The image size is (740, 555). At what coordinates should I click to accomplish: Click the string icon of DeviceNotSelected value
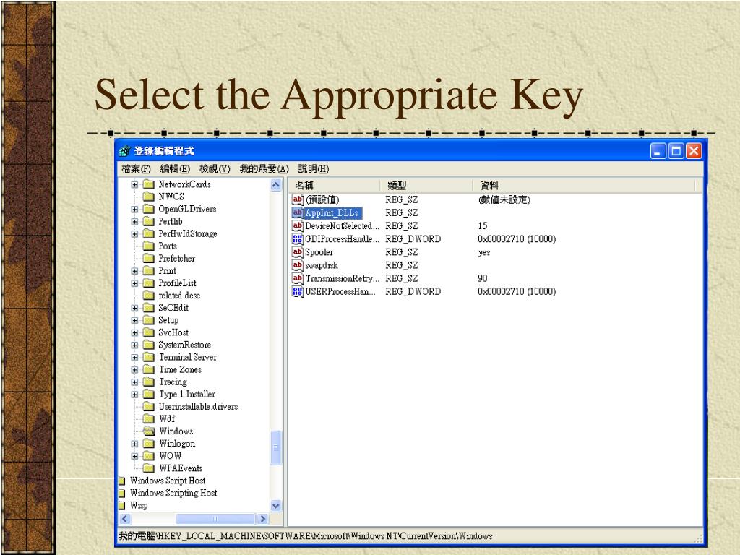(298, 226)
